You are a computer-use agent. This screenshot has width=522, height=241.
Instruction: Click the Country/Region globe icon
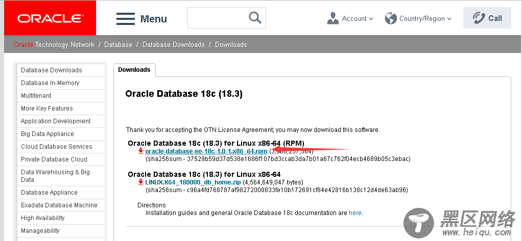pos(391,18)
